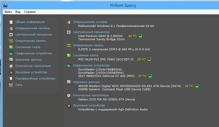
Task: Click the GPU temperature 37 °C
Action: (x=142, y=76)
